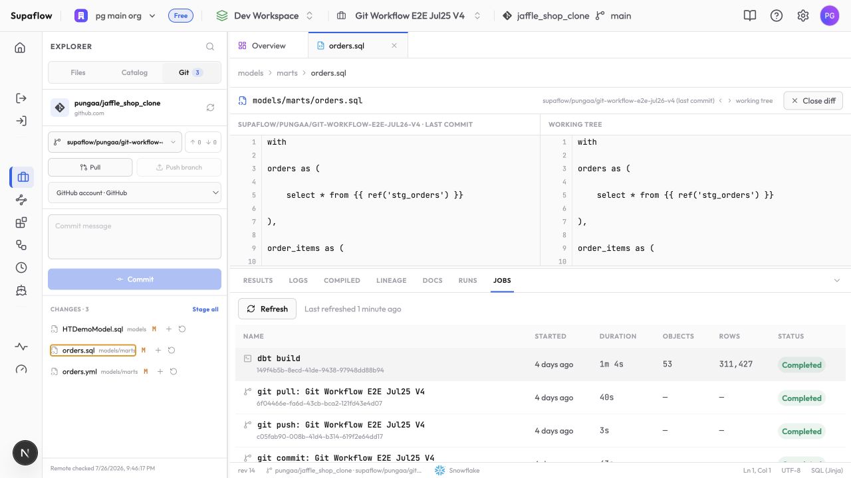
Task: Click the jaffle_shop_clone repo in the header
Action: pos(547,16)
